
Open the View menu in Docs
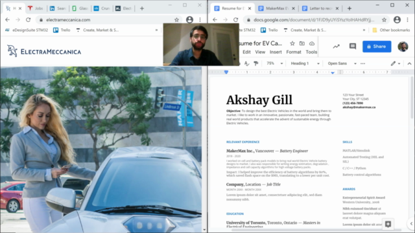point(260,52)
